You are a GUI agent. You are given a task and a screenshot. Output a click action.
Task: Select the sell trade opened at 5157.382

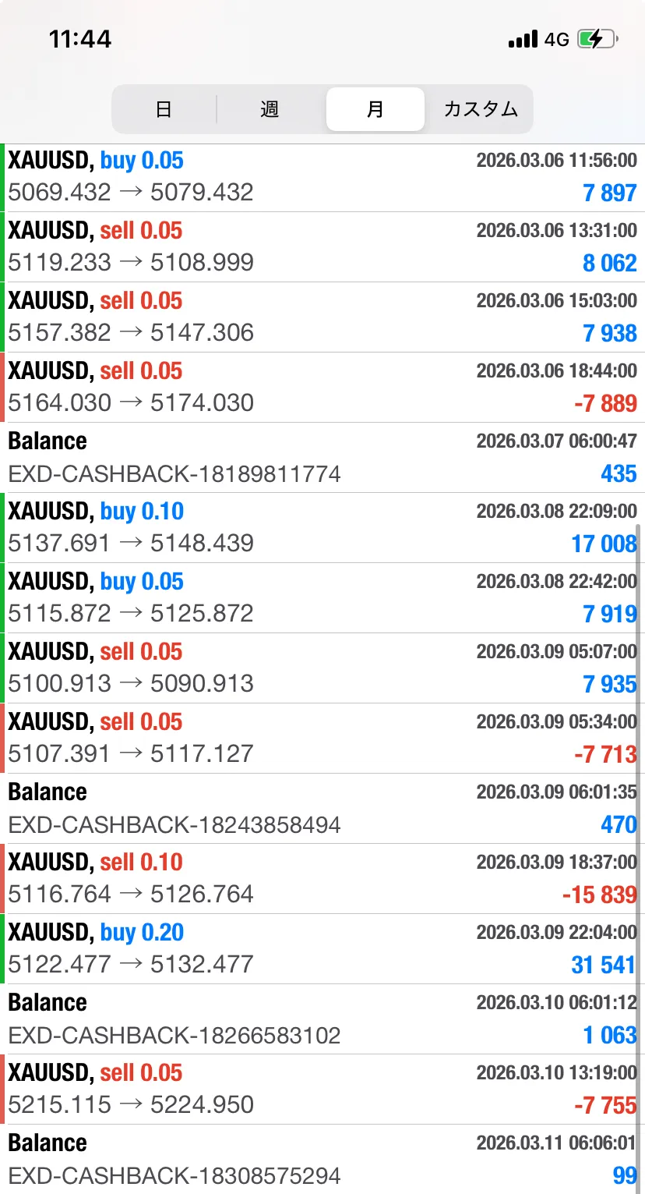(x=322, y=317)
